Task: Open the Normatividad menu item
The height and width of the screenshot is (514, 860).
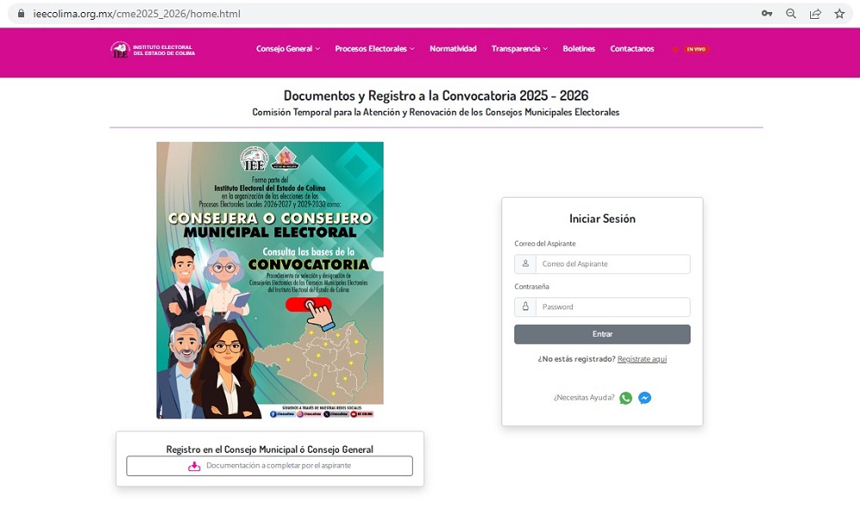Action: pyautogui.click(x=453, y=49)
